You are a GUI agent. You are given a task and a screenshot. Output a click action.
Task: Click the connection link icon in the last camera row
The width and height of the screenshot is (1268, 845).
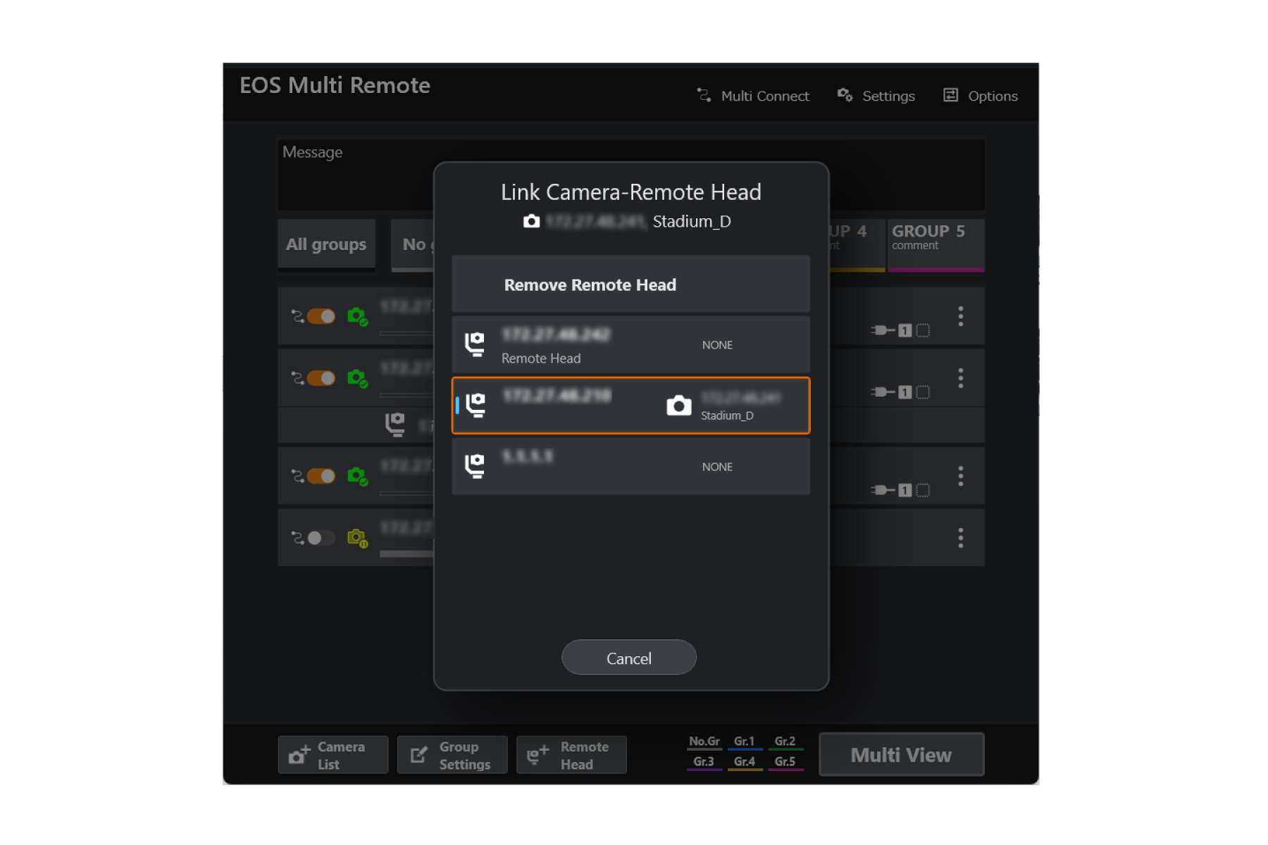pos(297,538)
